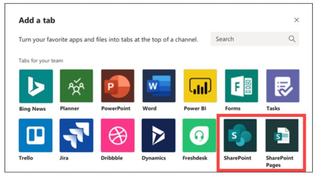Add the Tasks app icon
The height and width of the screenshot is (175, 316).
[x=283, y=86]
